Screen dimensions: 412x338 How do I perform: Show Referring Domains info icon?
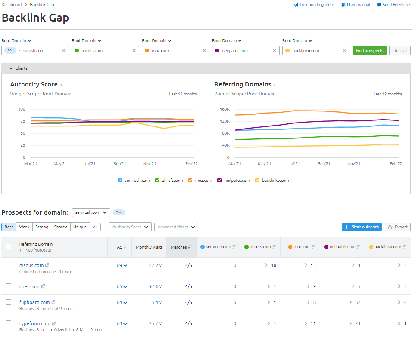click(x=275, y=84)
